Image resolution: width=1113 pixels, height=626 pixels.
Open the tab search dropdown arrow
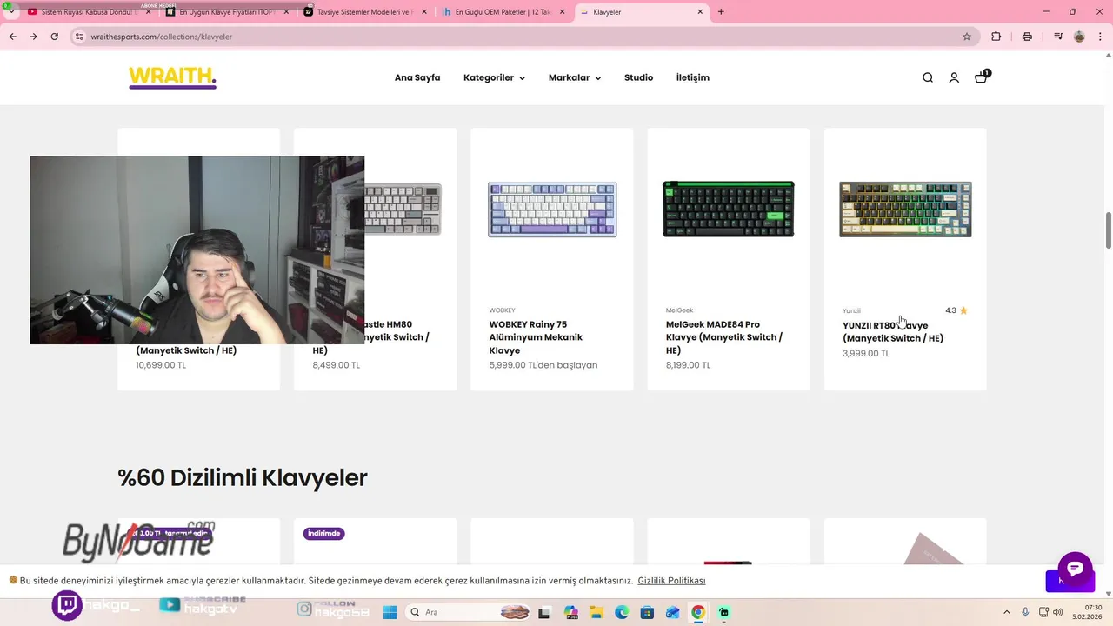click(x=10, y=12)
